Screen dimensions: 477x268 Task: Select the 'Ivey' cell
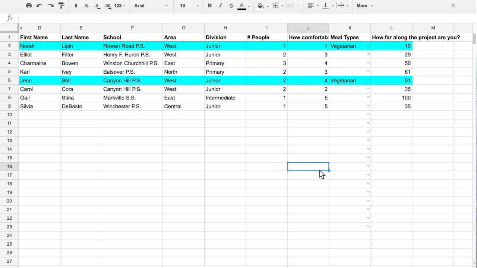point(81,72)
